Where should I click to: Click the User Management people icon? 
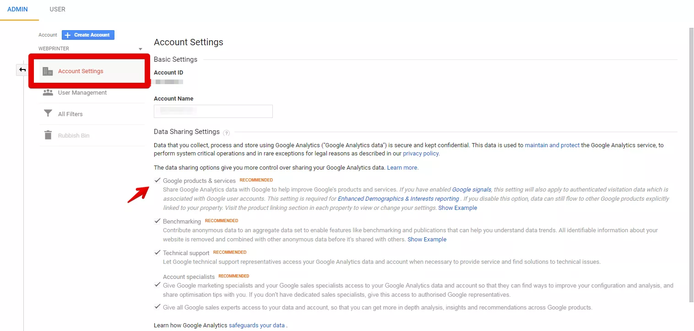pos(48,92)
